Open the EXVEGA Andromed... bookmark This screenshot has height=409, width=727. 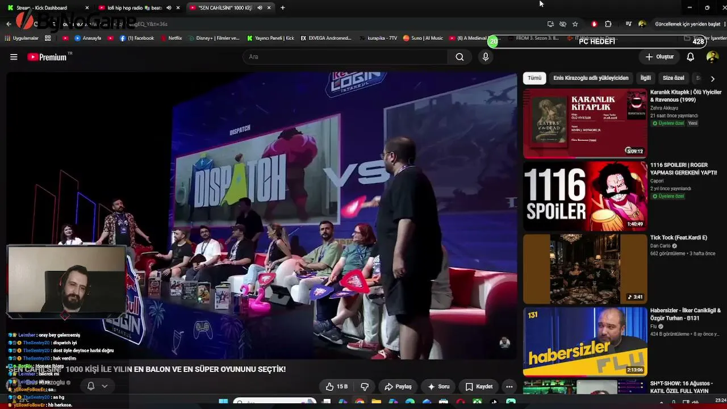point(327,38)
